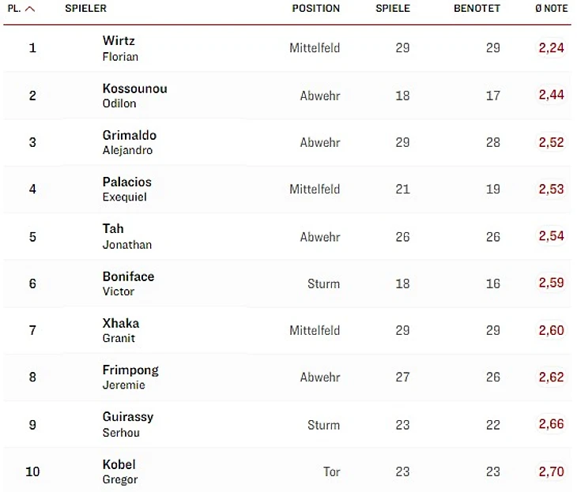Screen dimensions: 577x492
Task: Click the Ø NOTE column header
Action: pyautogui.click(x=551, y=9)
